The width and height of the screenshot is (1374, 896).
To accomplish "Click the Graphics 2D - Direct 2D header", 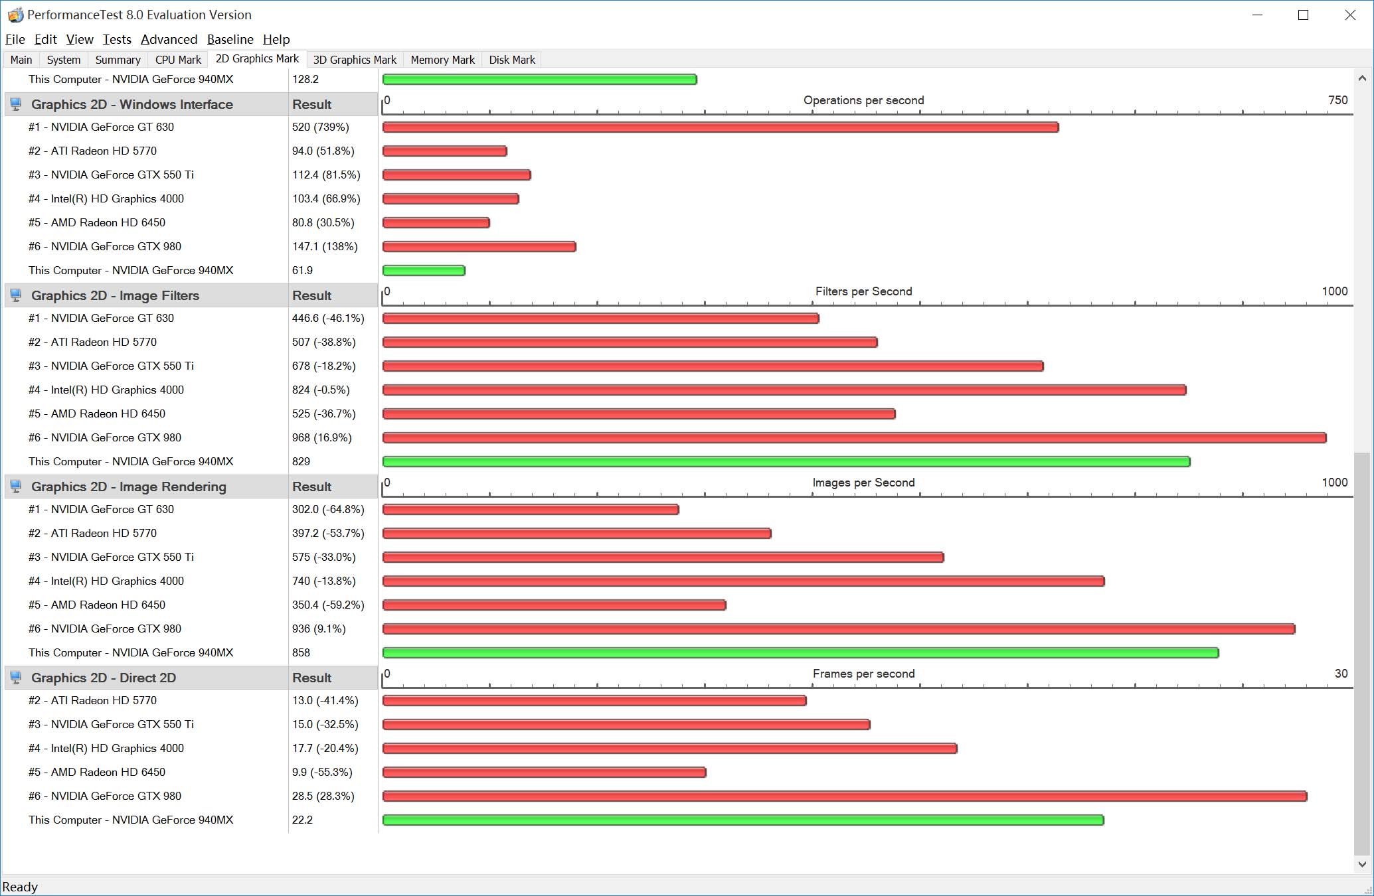I will click(104, 678).
